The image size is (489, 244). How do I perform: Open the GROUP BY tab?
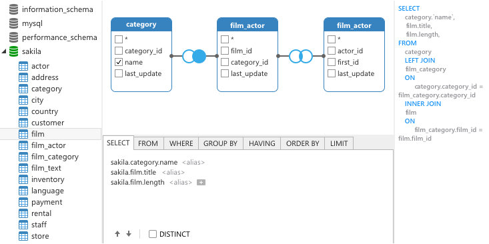[x=221, y=143]
